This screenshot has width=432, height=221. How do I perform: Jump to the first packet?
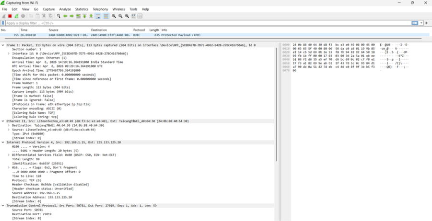[84, 16]
